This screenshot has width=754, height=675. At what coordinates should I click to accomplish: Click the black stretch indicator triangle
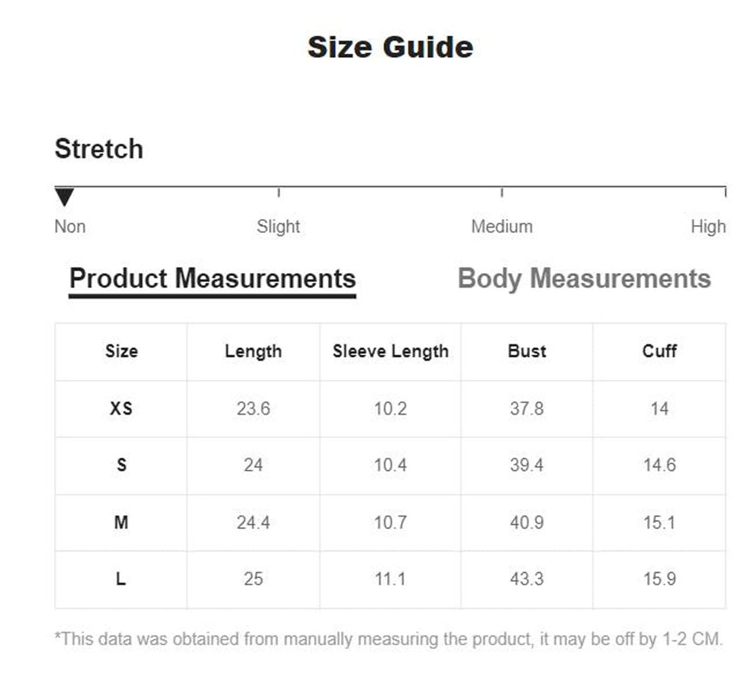pyautogui.click(x=64, y=197)
